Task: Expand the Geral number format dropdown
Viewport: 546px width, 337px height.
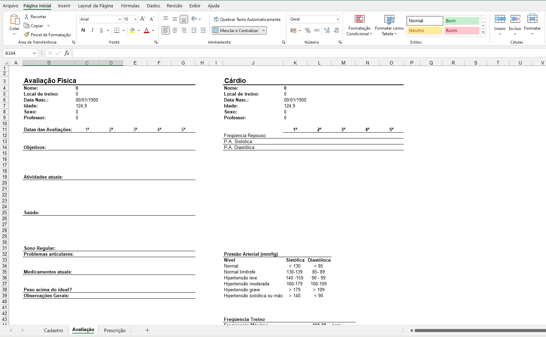Action: point(337,19)
